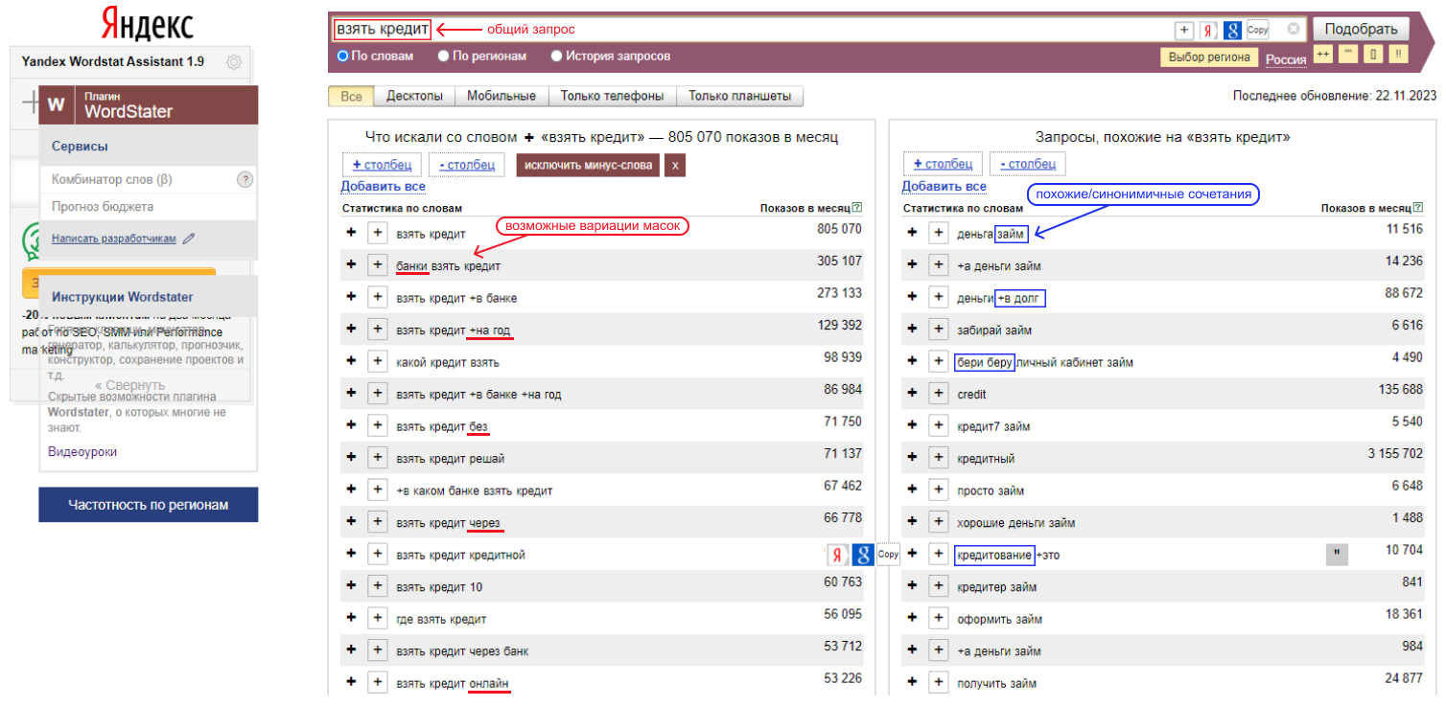
Task: Switch to the Все tab
Action: coord(352,97)
